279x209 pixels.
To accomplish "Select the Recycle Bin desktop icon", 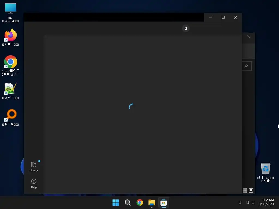I will click(266, 172).
